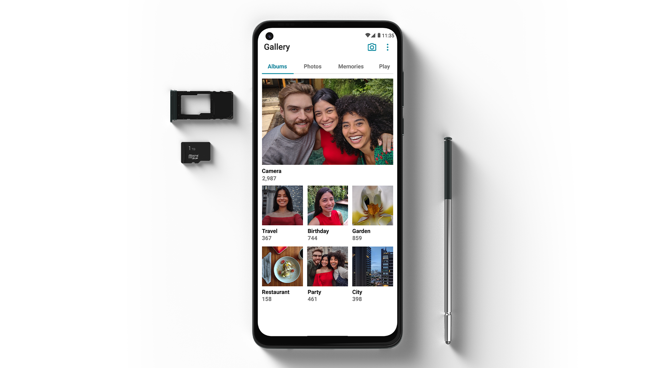655x368 pixels.
Task: Open the Party album
Action: (327, 266)
